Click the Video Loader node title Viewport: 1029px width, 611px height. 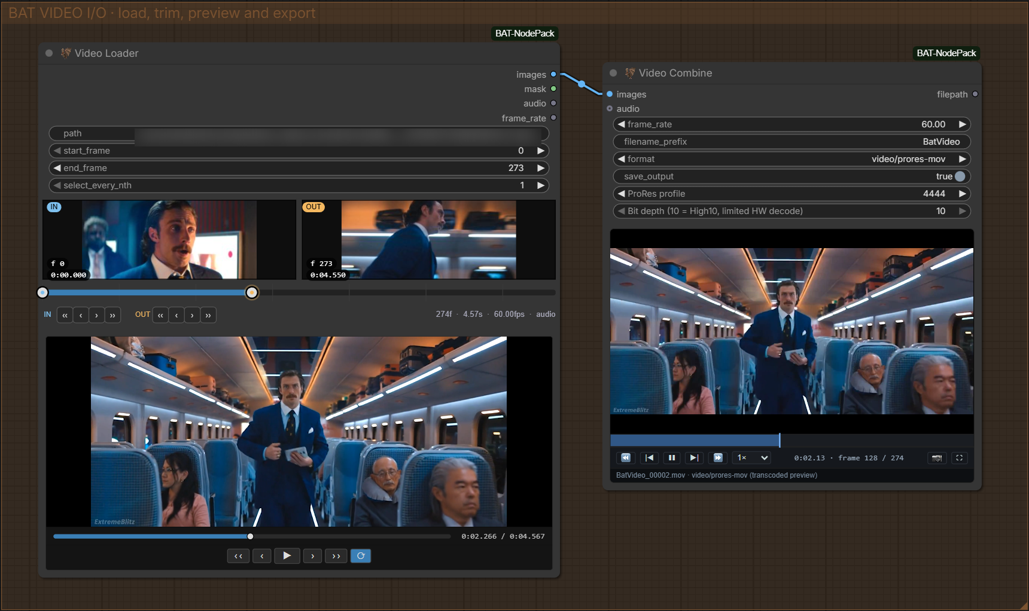point(106,53)
